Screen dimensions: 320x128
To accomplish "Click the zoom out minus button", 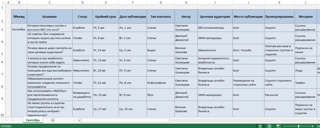I will pyautogui.click(x=284, y=126).
